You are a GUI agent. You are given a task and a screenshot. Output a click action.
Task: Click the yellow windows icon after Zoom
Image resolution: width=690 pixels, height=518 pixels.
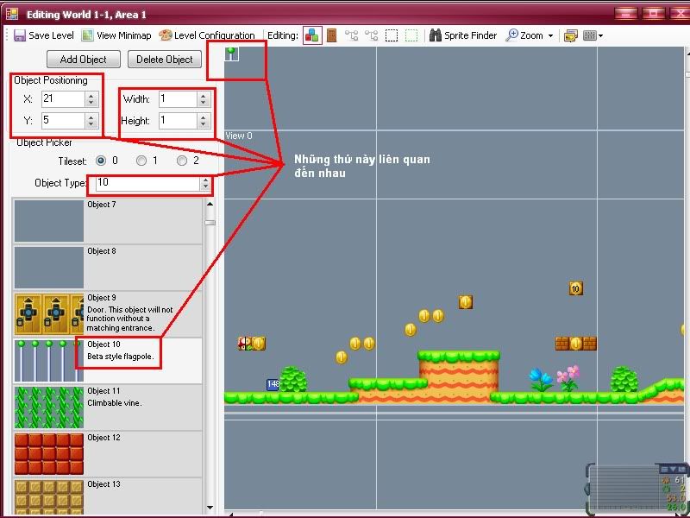click(571, 35)
